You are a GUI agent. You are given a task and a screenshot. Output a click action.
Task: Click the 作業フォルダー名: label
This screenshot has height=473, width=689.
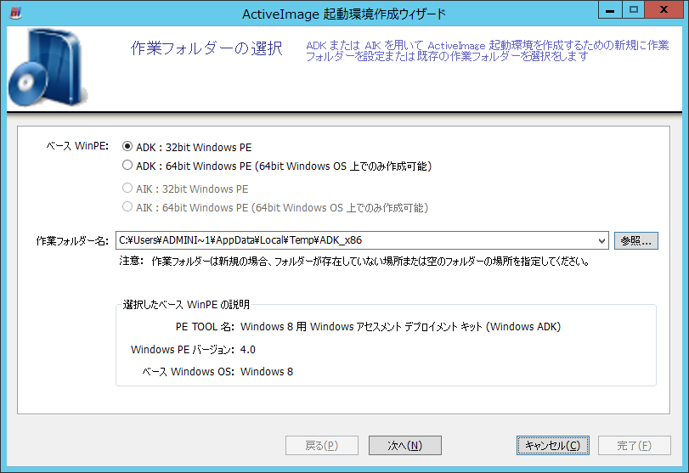pos(72,240)
